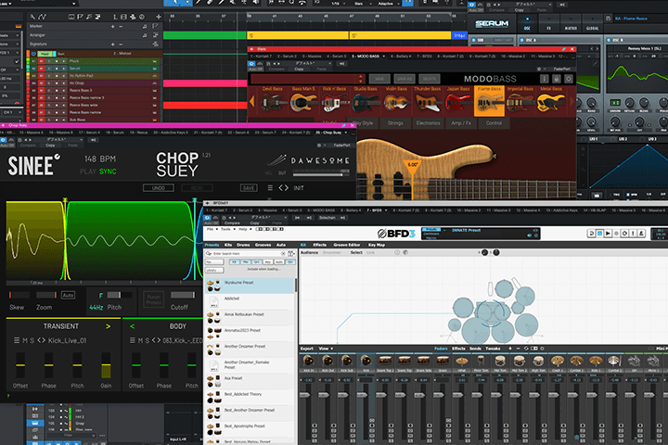Screen dimensions: 668x445
Task: Toggle Sidechain in the BFD3 plugin header
Action: click(x=327, y=218)
